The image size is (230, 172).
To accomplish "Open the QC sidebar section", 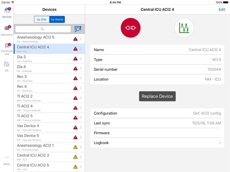I will coord(7,66).
